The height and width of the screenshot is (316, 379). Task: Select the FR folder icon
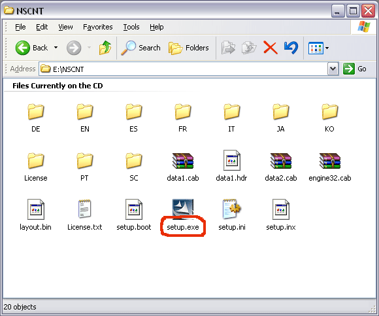183,111
